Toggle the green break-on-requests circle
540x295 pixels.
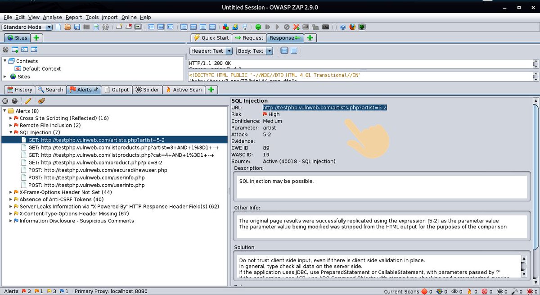coord(258,27)
